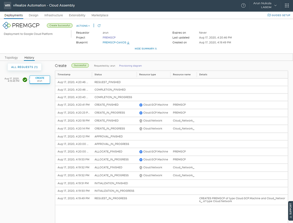Collapse summary with Hide Summary

tap(146, 49)
